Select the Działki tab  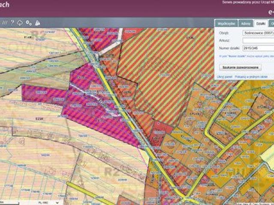260,23
